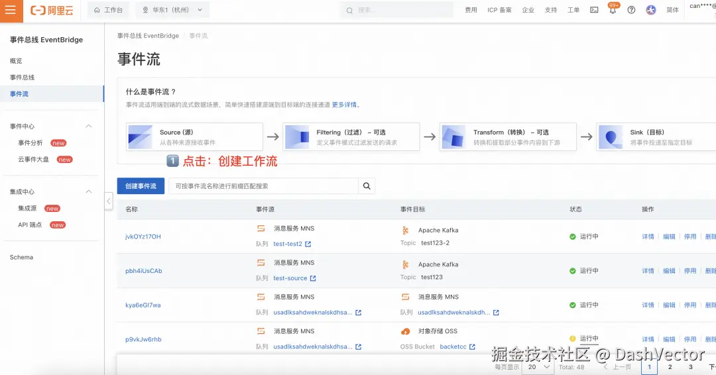Click the 创建事件流 button

coord(141,186)
